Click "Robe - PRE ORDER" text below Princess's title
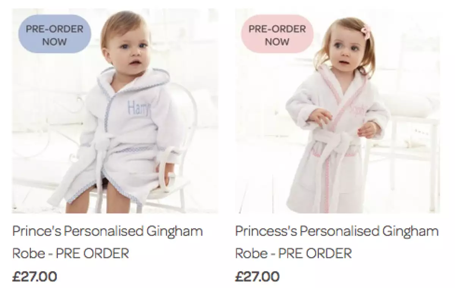Screen dimensions: 455x288 [293, 254]
